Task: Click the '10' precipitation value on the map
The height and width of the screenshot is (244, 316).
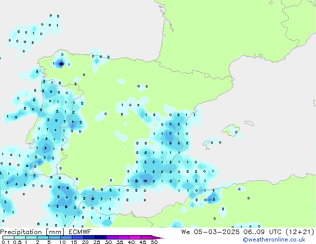Action: click(146, 181)
